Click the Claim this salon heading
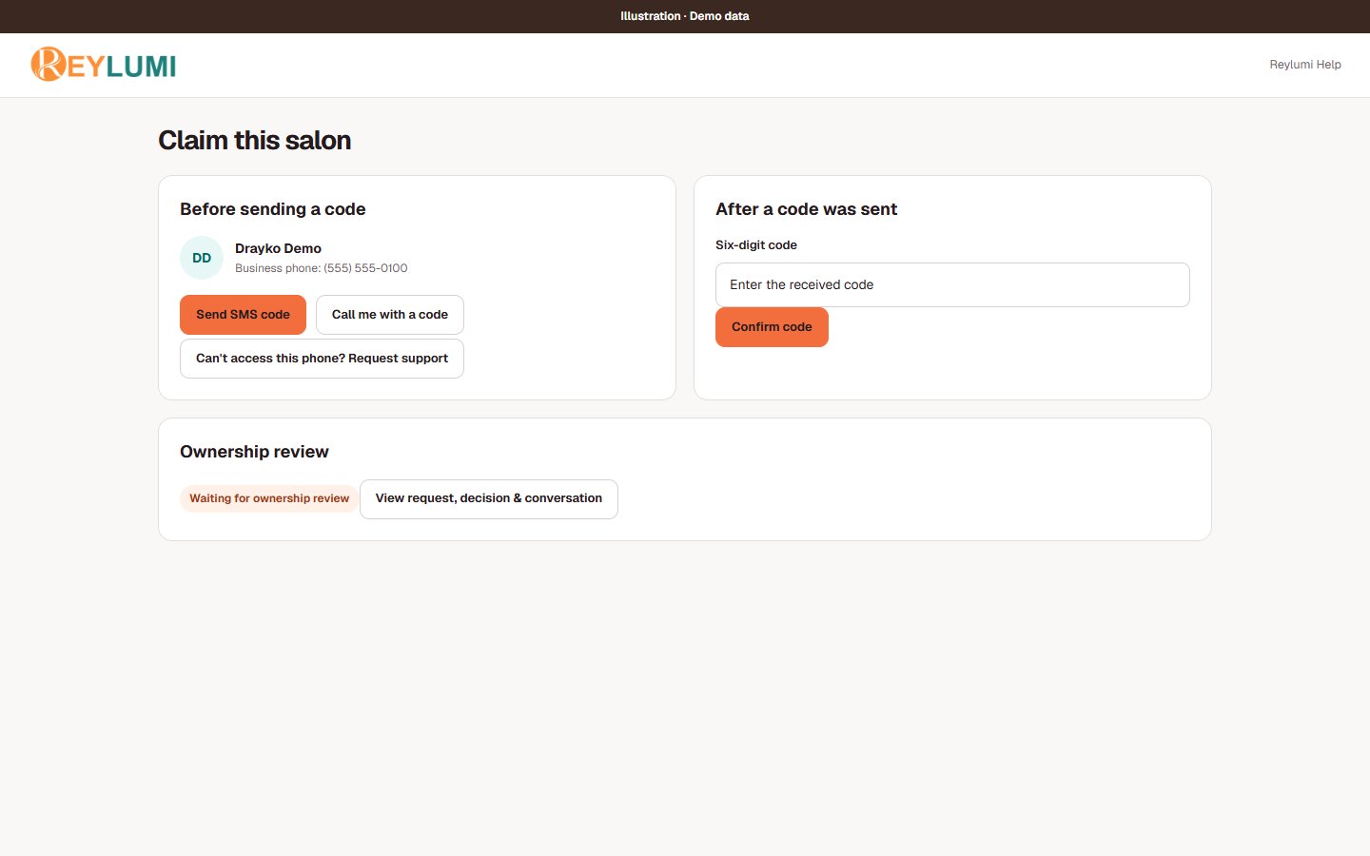The height and width of the screenshot is (856, 1370). (255, 141)
